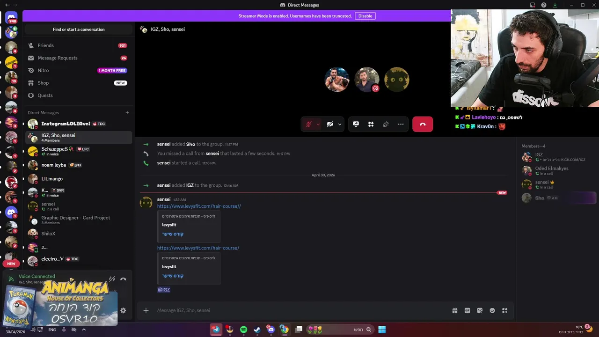Open Telegram from the taskbar
The image size is (599, 337).
pos(216,330)
